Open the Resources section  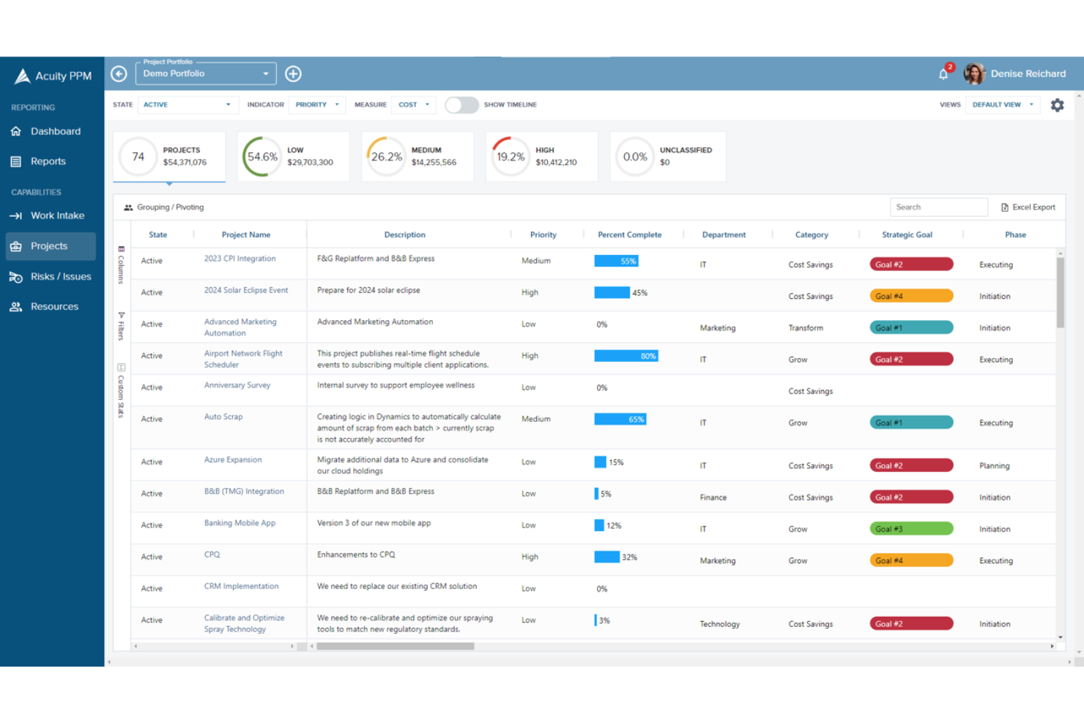pos(53,306)
